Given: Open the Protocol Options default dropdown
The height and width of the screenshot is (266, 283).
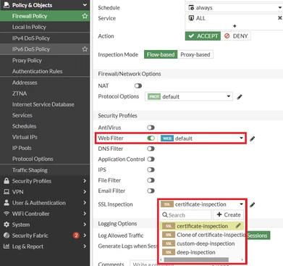Looking at the screenshot, I should (x=189, y=96).
